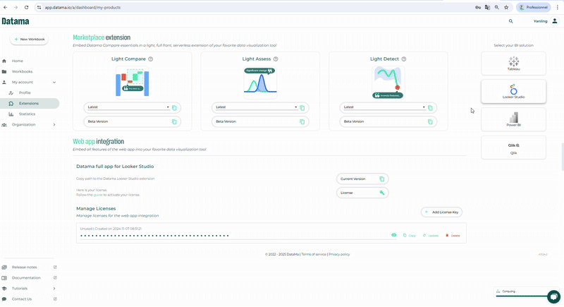
Task: Copy Light Assess Beta Version link
Action: 302,121
